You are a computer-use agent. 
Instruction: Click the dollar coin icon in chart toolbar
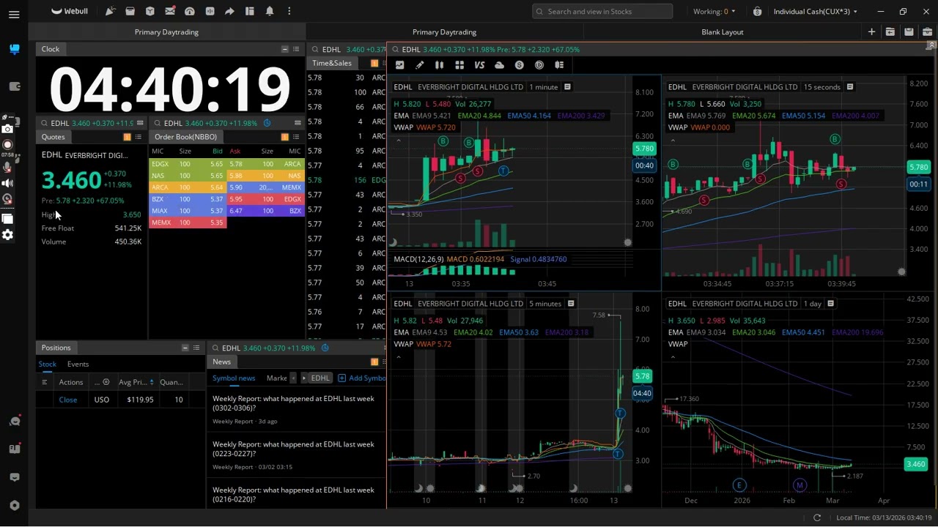(519, 65)
